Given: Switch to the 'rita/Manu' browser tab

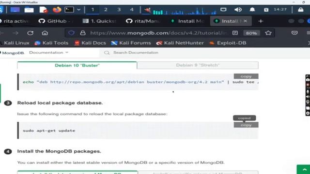Looking at the screenshot, I should (x=143, y=21).
